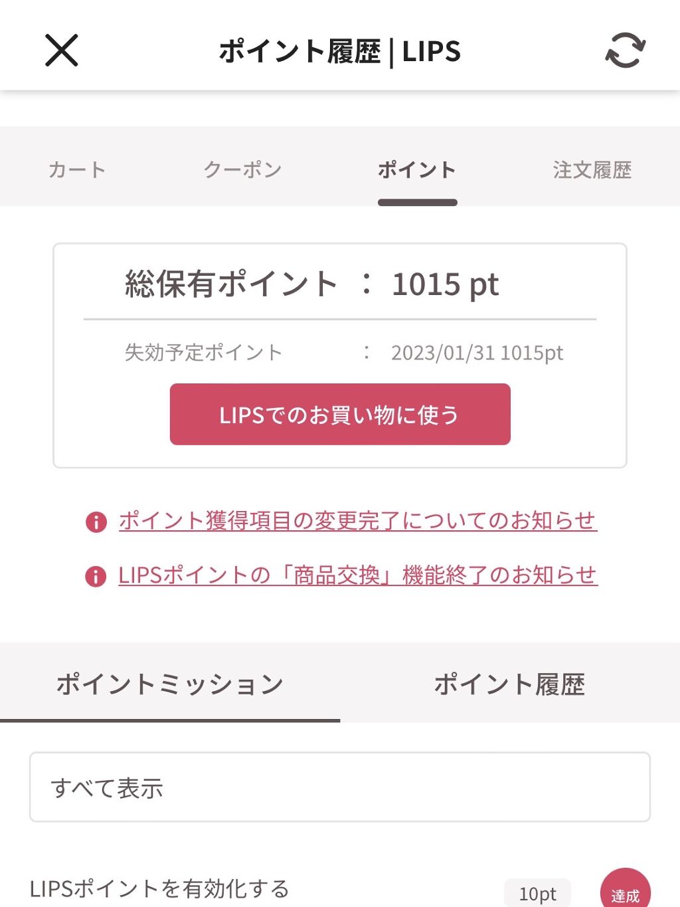Open the カート tab
The height and width of the screenshot is (907, 680).
tap(77, 170)
